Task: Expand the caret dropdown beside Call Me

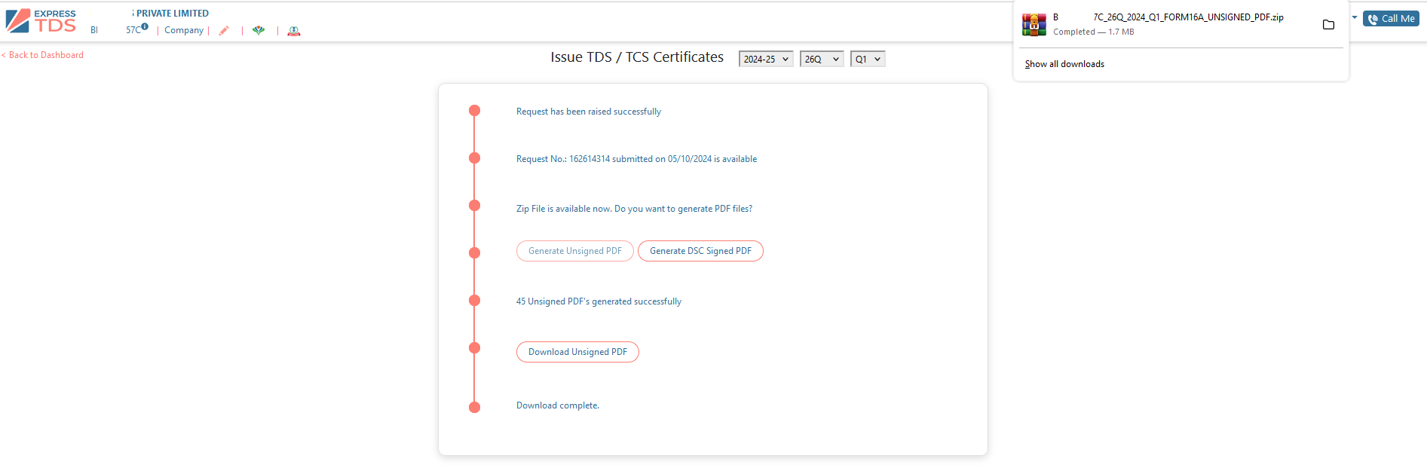Action: [x=1355, y=17]
